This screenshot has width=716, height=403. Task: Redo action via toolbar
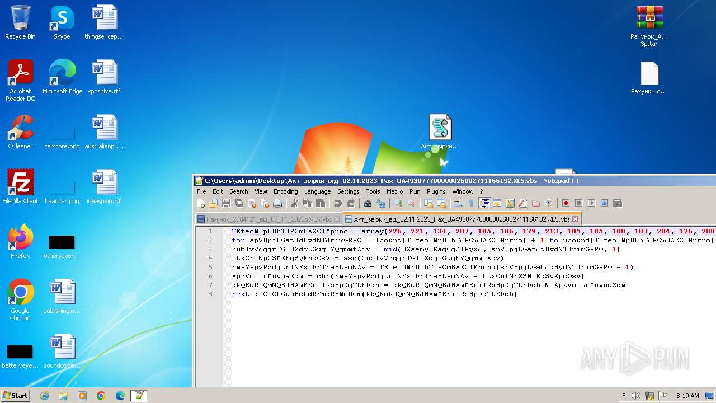click(350, 203)
